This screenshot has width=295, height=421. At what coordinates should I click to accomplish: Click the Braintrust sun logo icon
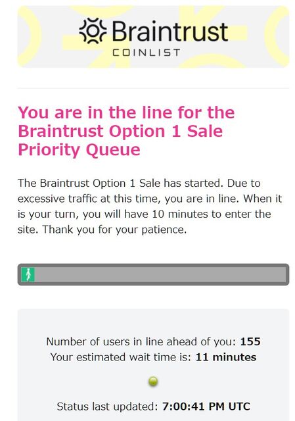93,31
